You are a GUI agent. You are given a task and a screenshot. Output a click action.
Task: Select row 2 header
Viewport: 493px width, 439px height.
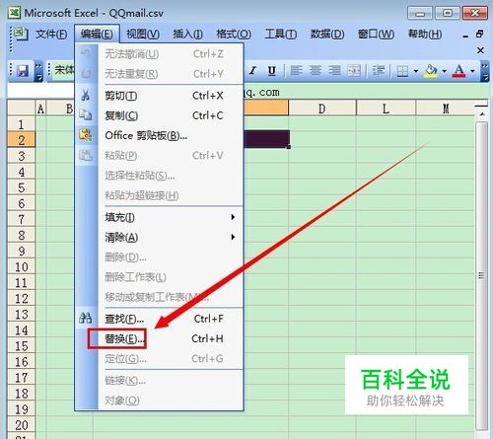(21, 140)
